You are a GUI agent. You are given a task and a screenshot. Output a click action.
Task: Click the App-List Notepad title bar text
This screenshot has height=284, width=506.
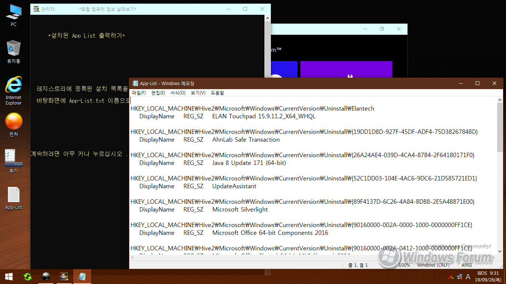click(x=167, y=84)
